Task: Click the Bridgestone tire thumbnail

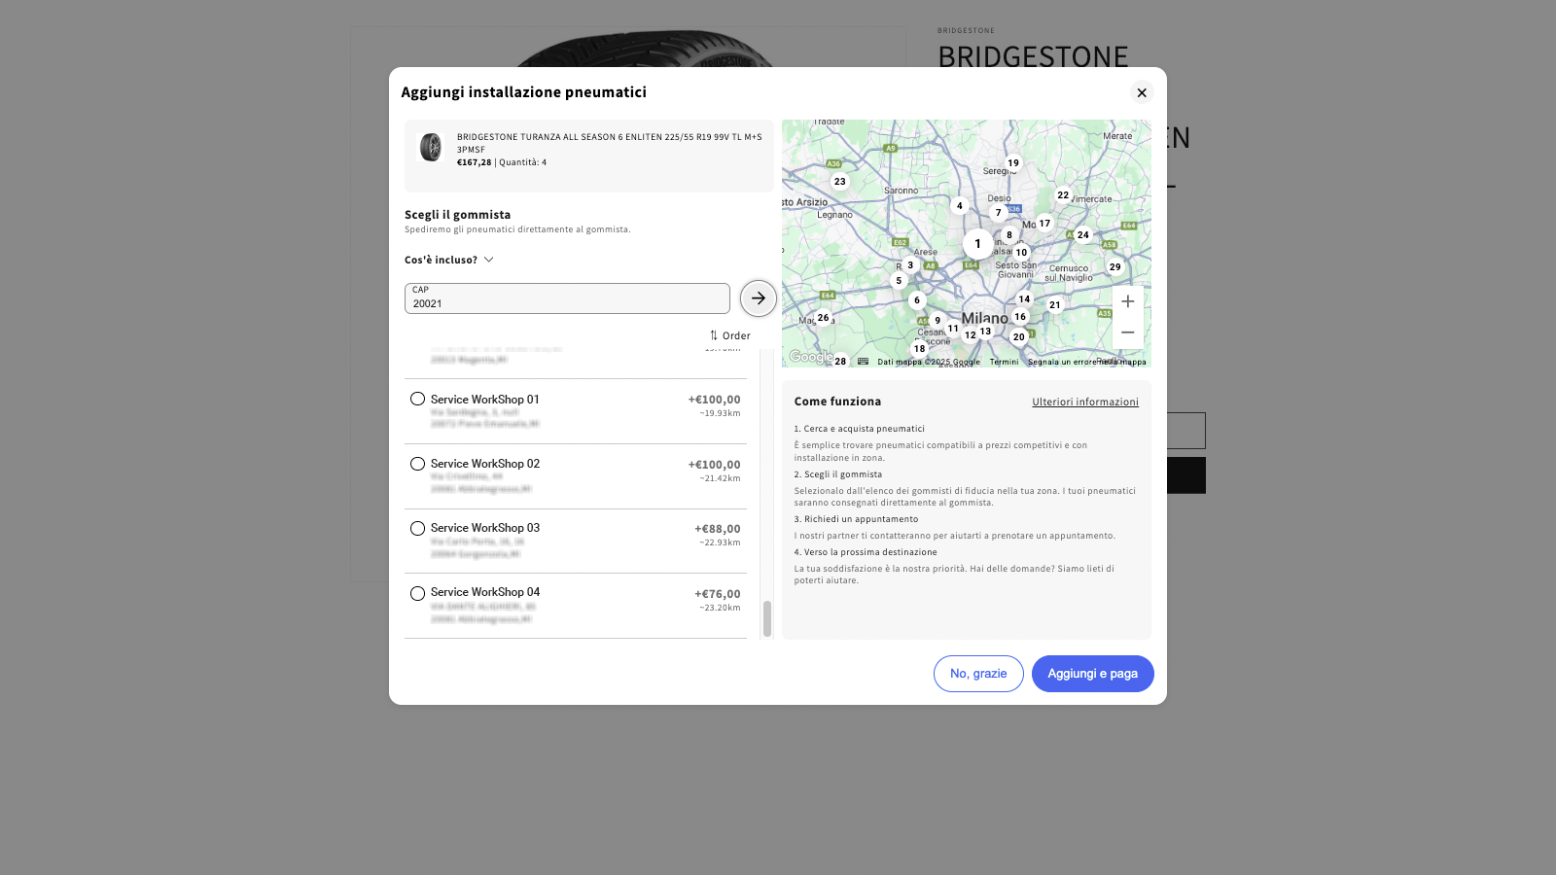Action: pos(431,148)
